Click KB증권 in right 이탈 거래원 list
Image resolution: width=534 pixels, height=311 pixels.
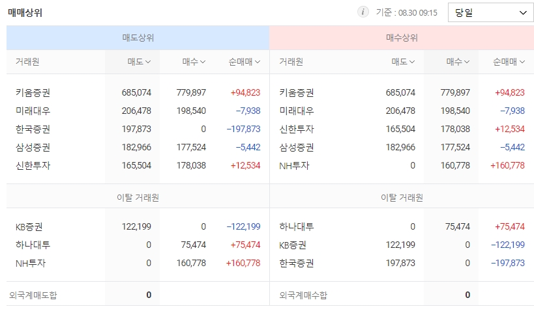[293, 245]
